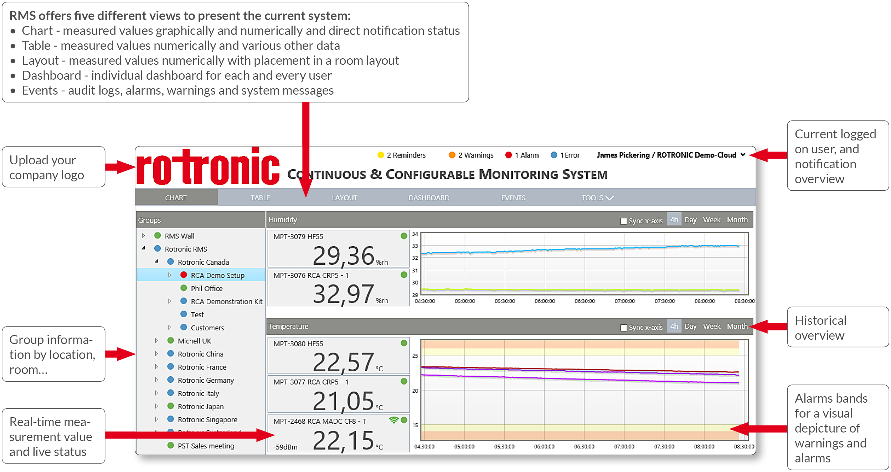Enable Sync x-axis in Temperature panel
Screen dimensions: 891x472
point(624,328)
